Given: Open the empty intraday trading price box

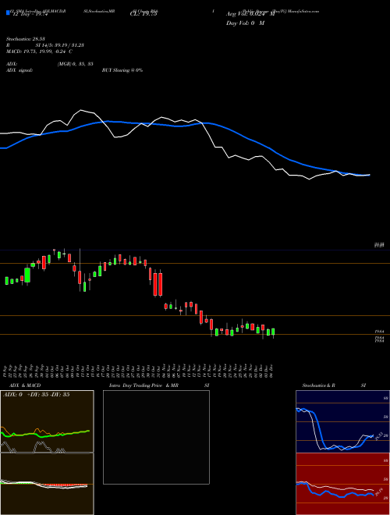Looking at the screenshot, I should 156,437.
